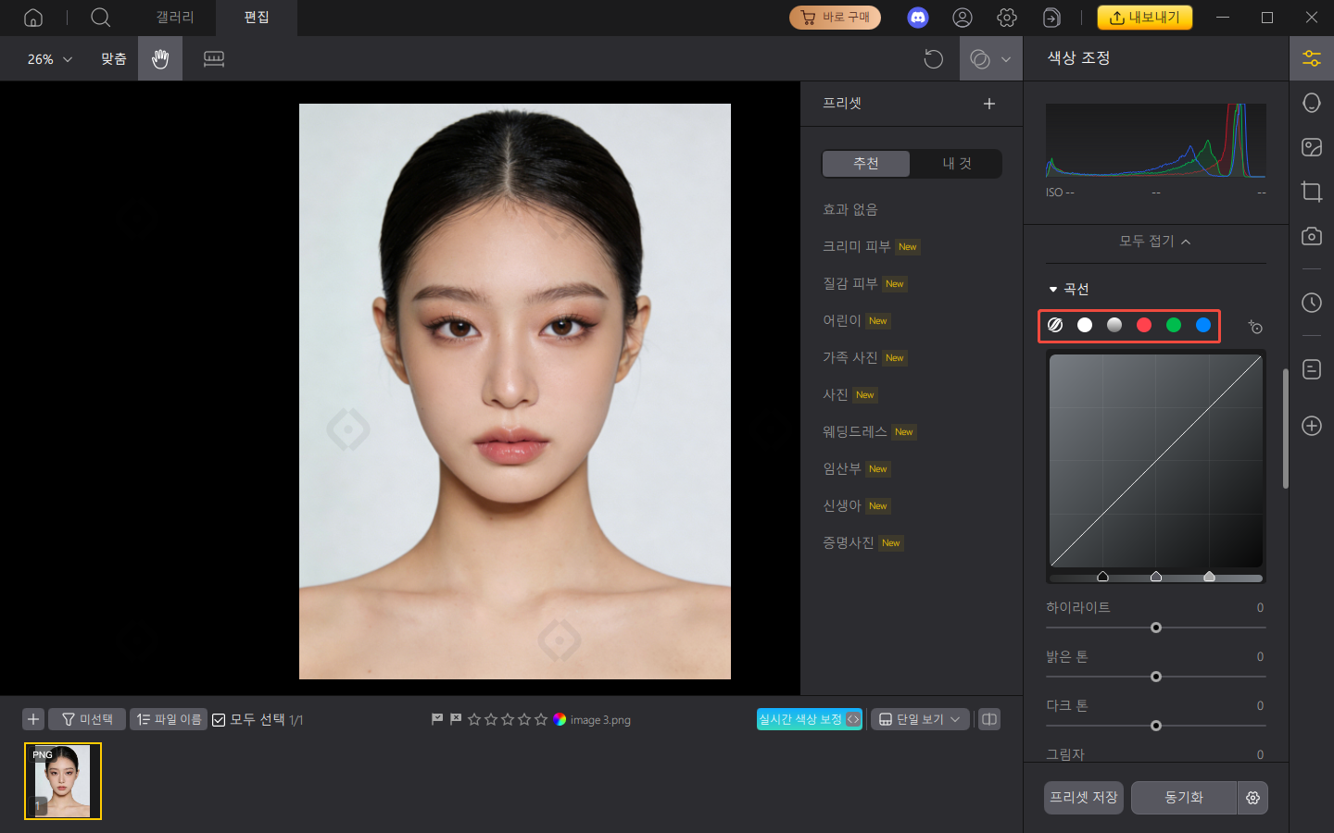Switch to the 내 것 presets tab
The height and width of the screenshot is (833, 1334).
[x=956, y=163]
